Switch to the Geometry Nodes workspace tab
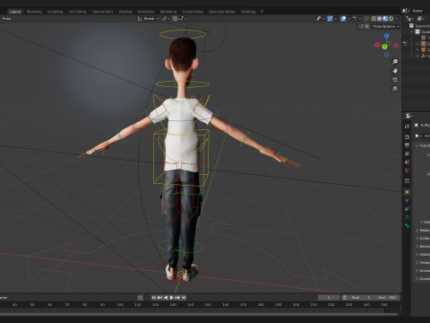 (x=222, y=12)
